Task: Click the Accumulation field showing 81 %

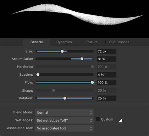Action: click(x=107, y=59)
